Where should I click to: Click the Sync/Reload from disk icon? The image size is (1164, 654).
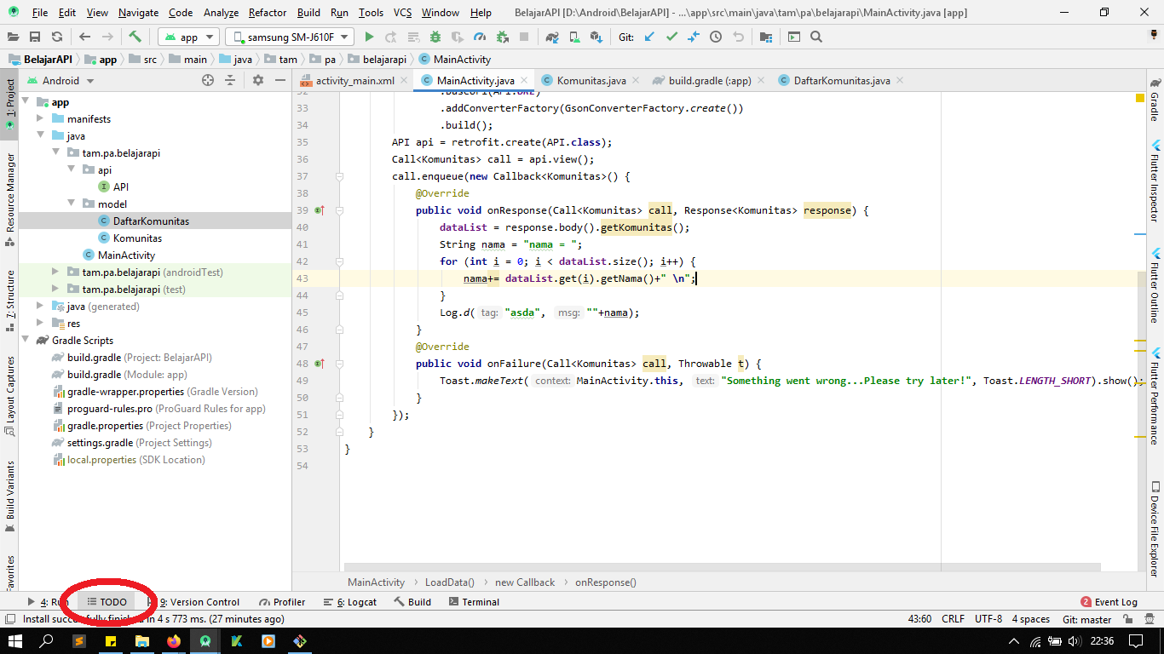click(x=56, y=37)
